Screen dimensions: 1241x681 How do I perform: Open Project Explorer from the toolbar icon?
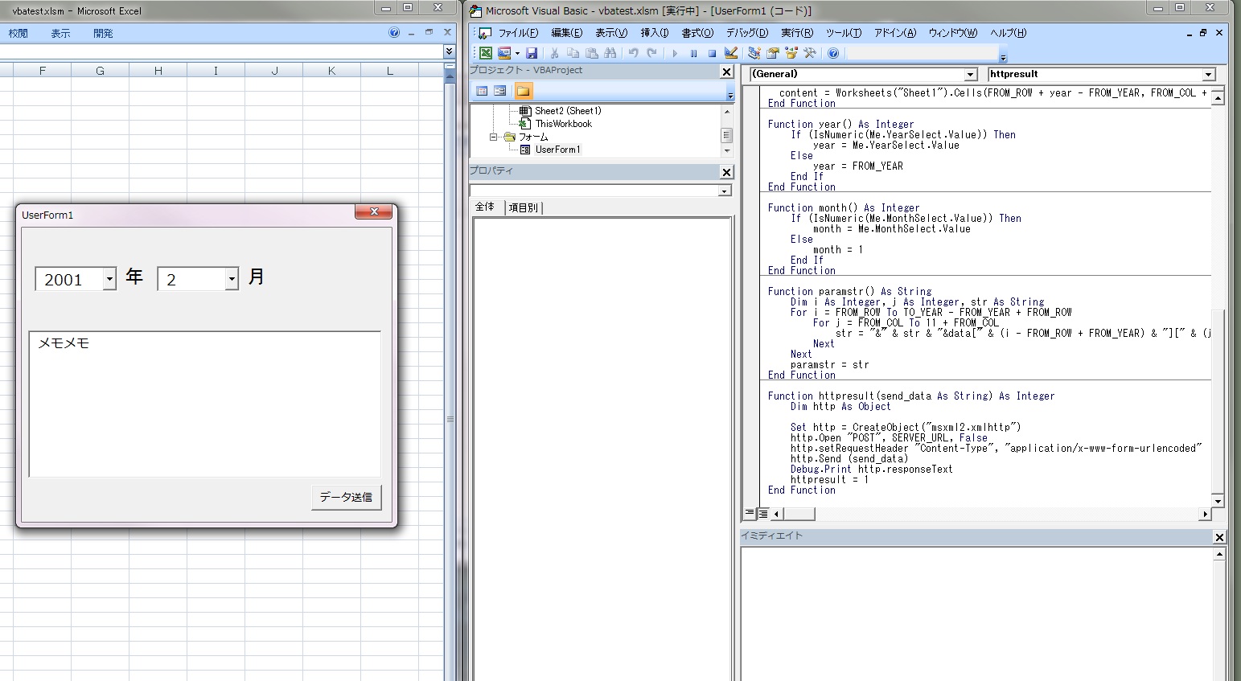coord(754,53)
